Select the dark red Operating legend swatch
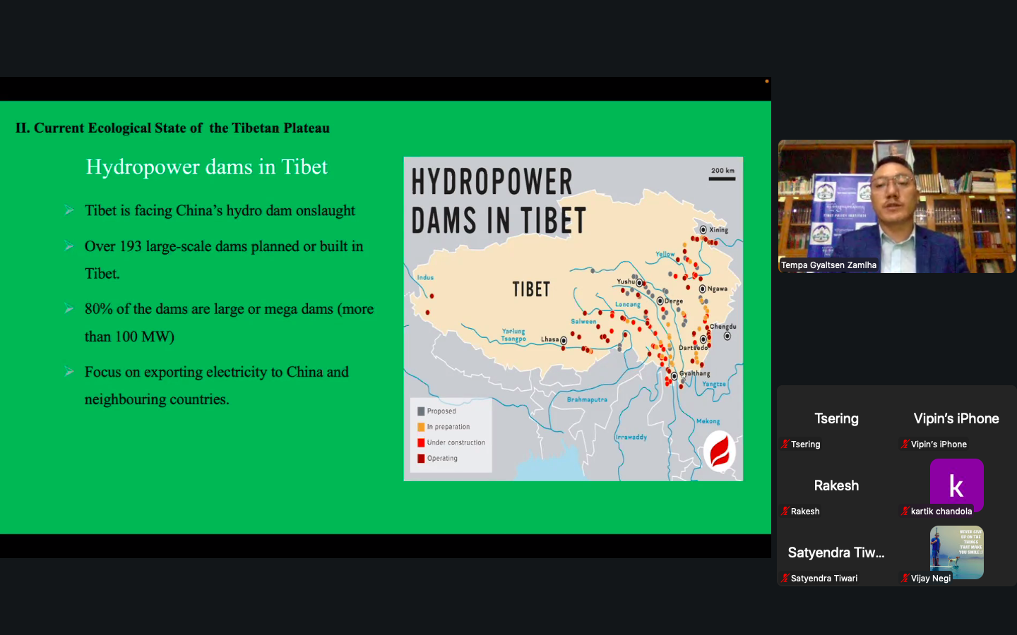1017x635 pixels. 421,459
